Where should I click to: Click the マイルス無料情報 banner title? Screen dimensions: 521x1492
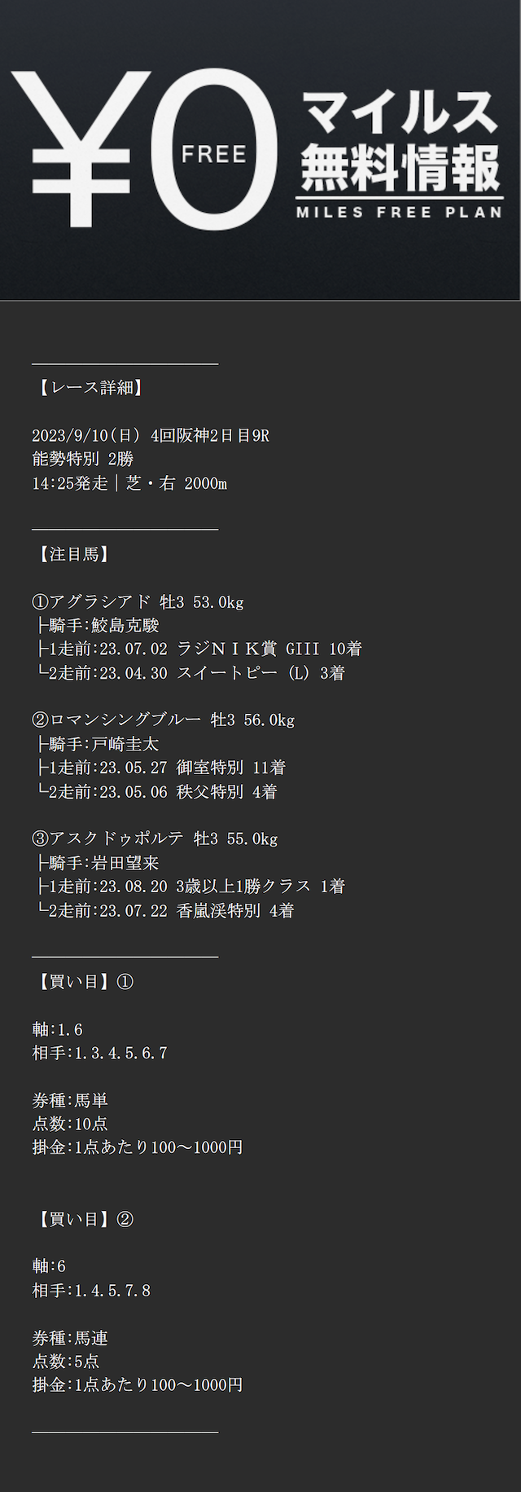pyautogui.click(x=399, y=140)
